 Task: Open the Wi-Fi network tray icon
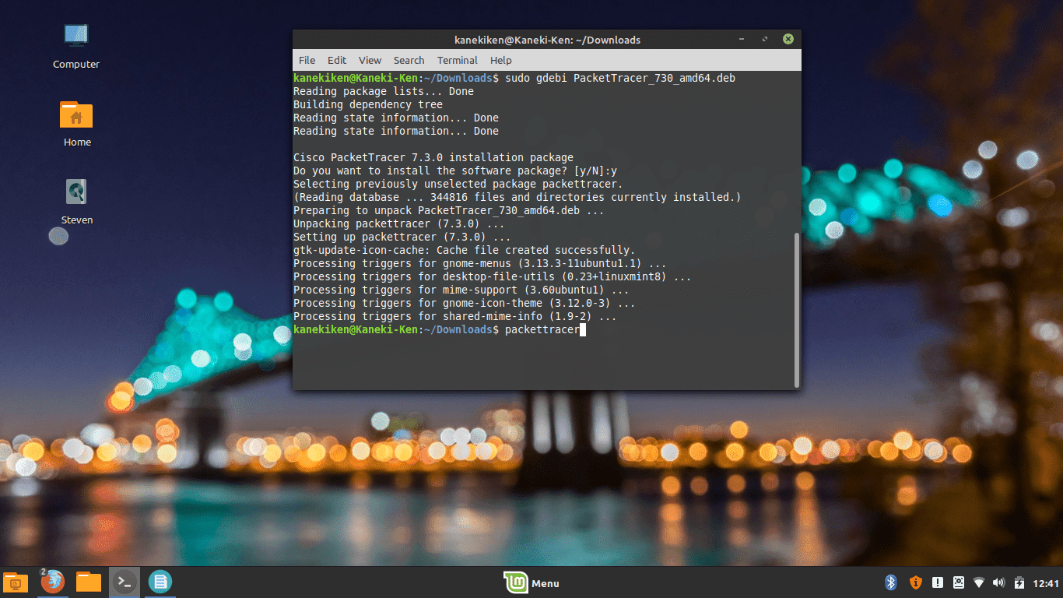tap(979, 582)
